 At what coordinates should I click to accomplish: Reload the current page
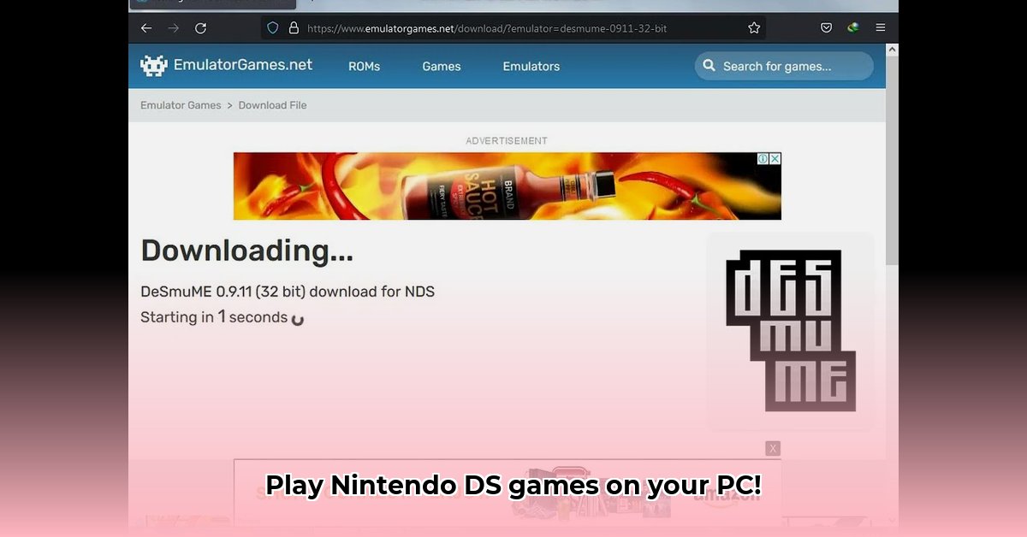pyautogui.click(x=200, y=28)
